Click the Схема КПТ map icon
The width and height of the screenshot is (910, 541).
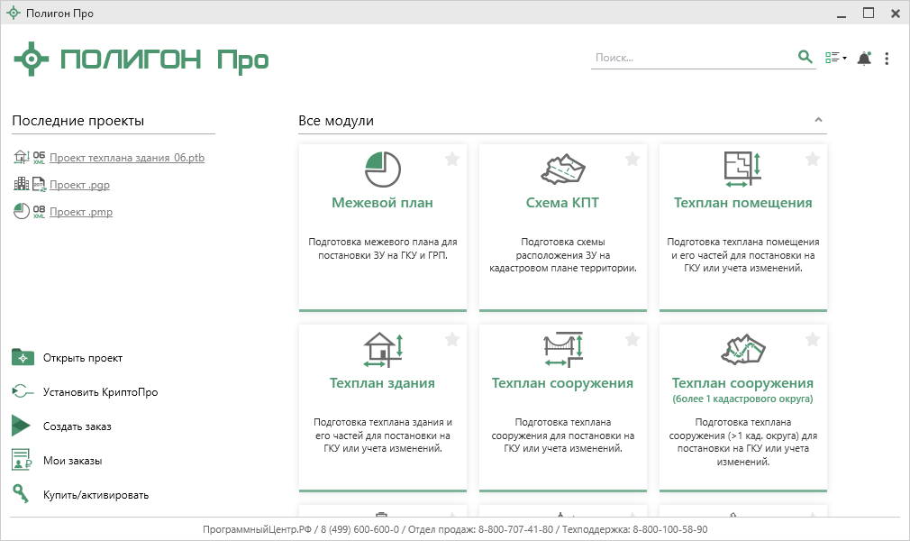pos(563,169)
